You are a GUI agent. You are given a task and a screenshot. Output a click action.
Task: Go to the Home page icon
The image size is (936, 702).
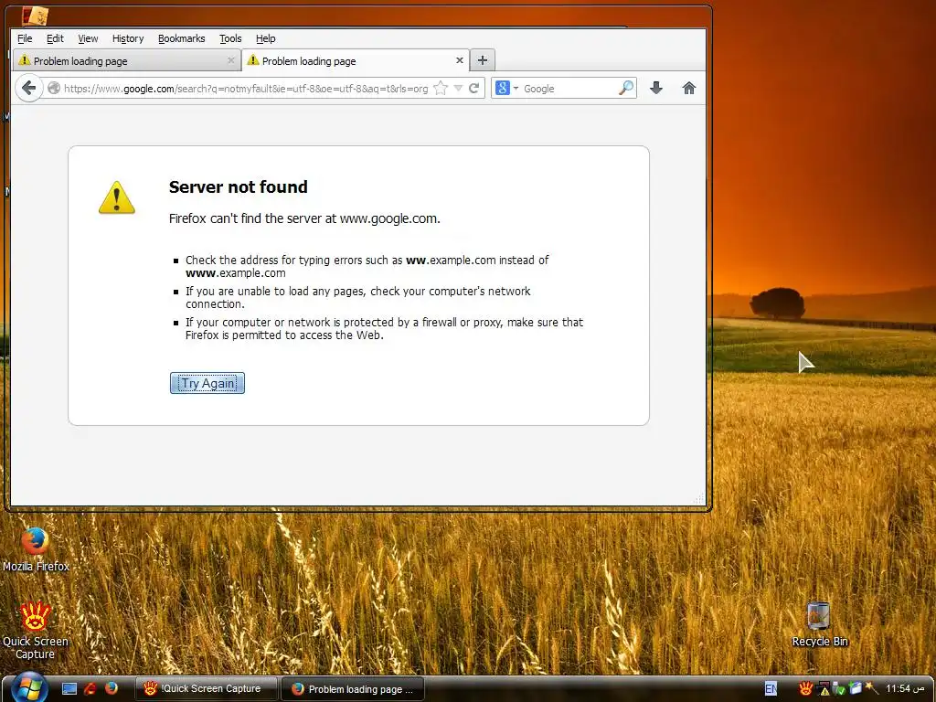click(x=689, y=89)
